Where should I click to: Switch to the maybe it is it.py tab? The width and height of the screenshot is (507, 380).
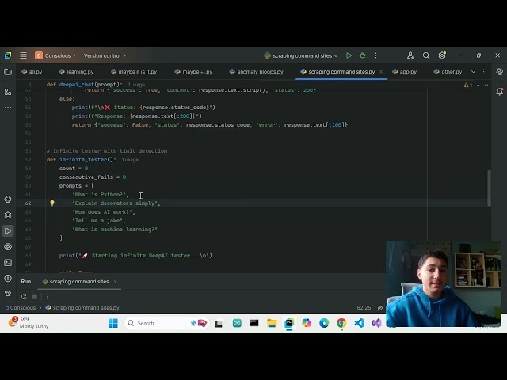tap(134, 72)
